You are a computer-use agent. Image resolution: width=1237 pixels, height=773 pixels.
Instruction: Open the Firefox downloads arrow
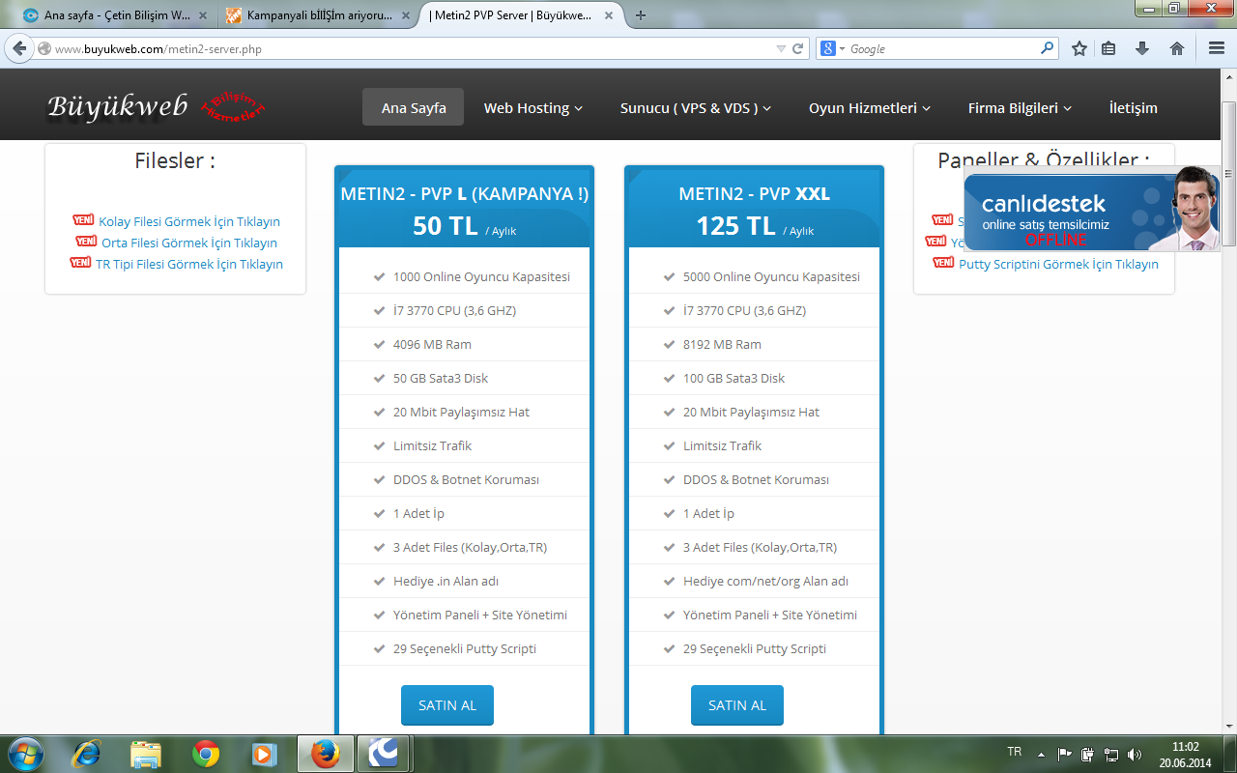click(x=1142, y=48)
